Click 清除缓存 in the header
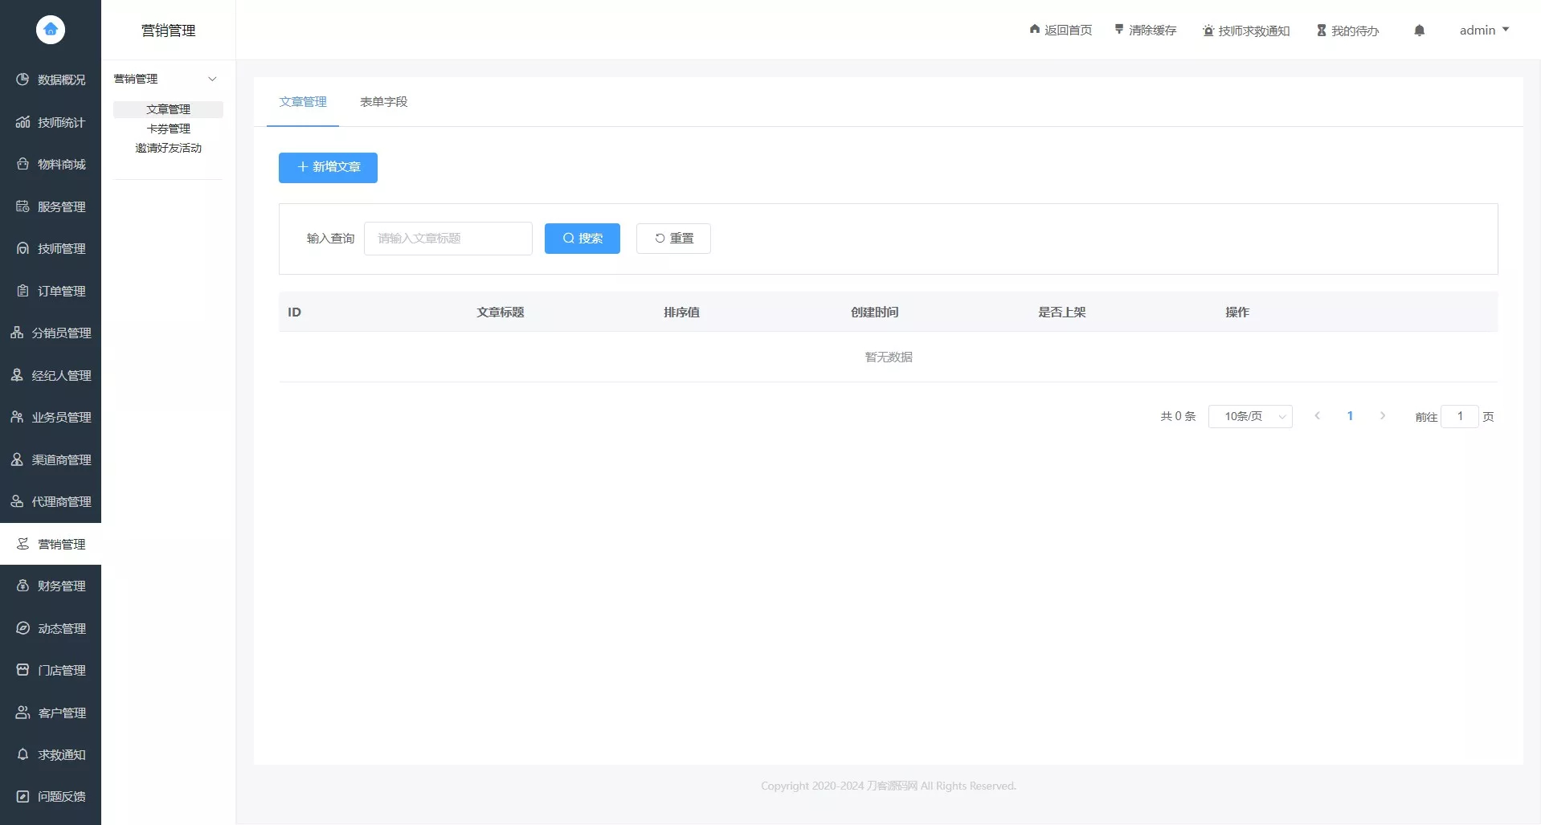The height and width of the screenshot is (825, 1541). (x=1145, y=31)
